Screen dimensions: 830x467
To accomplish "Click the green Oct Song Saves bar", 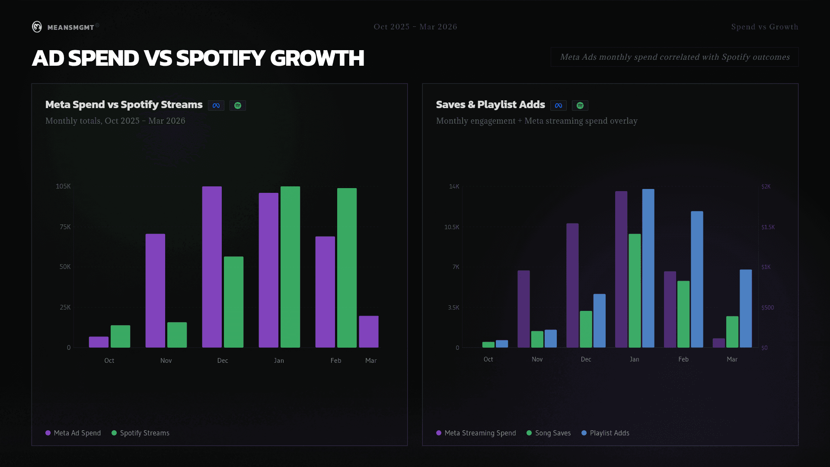I will tap(488, 345).
